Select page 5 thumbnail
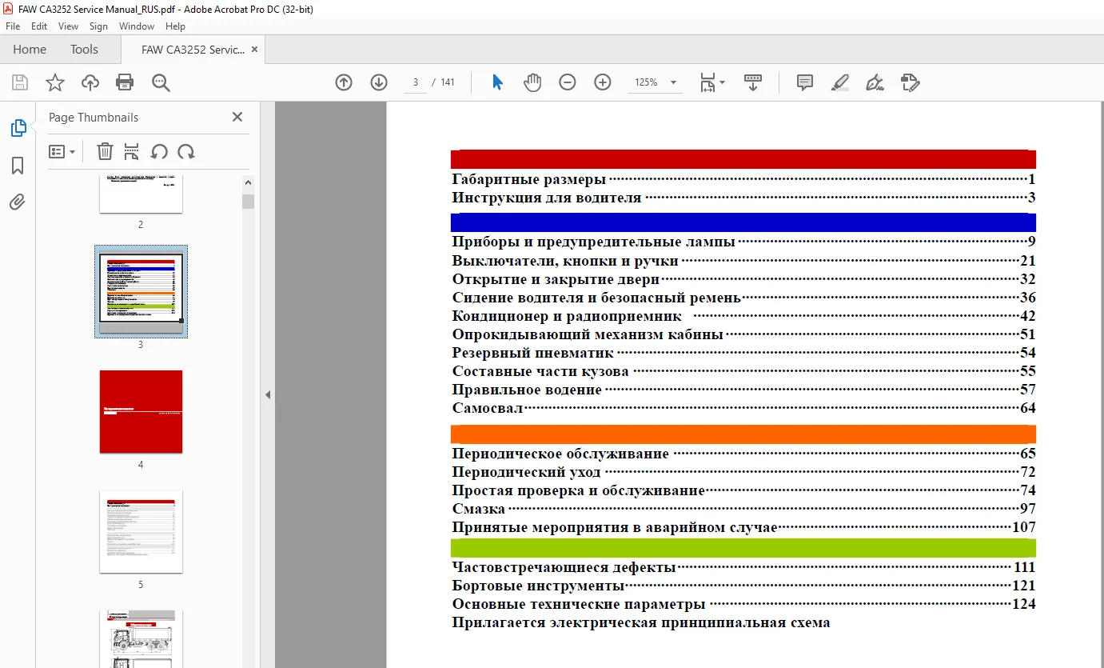 (141, 531)
